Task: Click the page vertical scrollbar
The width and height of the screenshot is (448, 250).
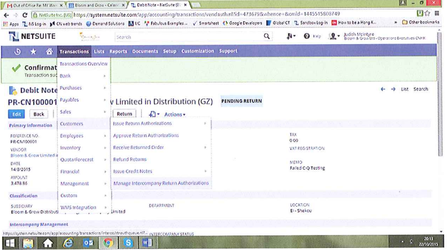Action: click(x=440, y=94)
